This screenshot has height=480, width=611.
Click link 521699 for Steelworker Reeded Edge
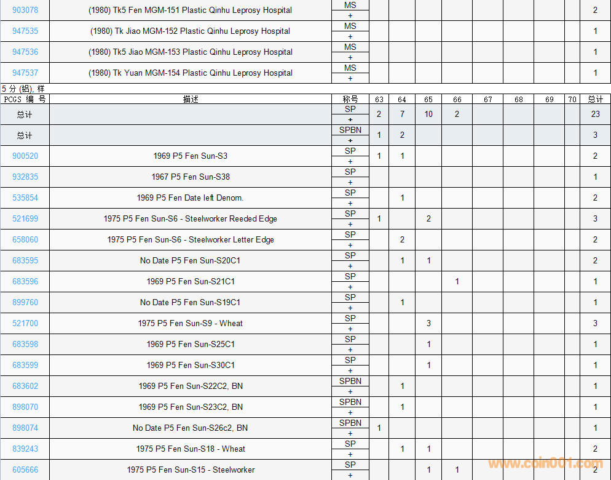point(25,219)
